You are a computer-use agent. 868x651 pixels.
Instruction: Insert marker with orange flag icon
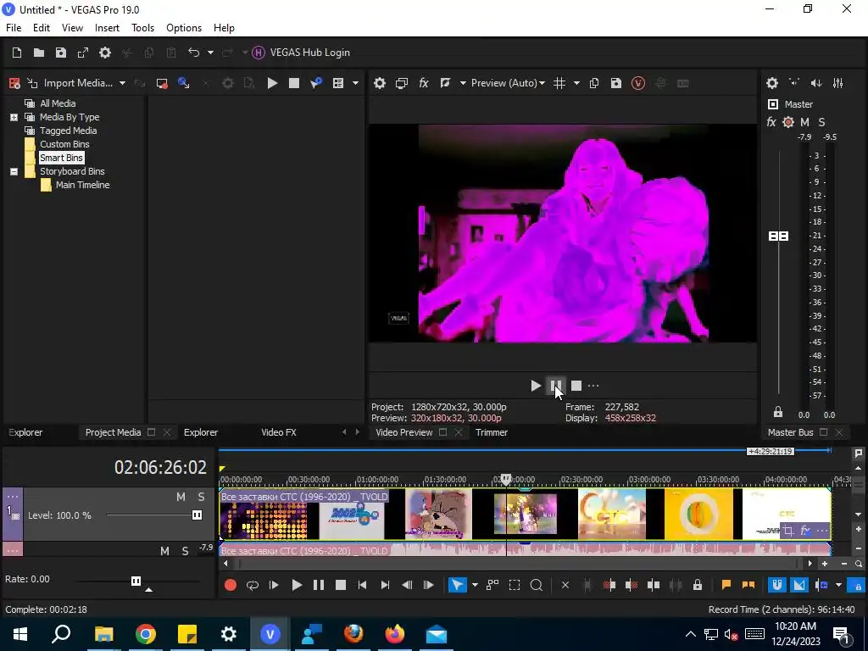726,585
